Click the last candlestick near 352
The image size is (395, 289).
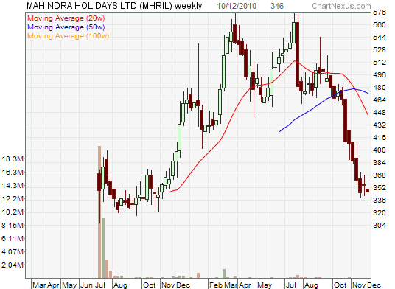(368, 190)
